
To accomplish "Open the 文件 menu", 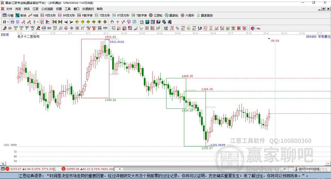I will pyautogui.click(x=9, y=9).
